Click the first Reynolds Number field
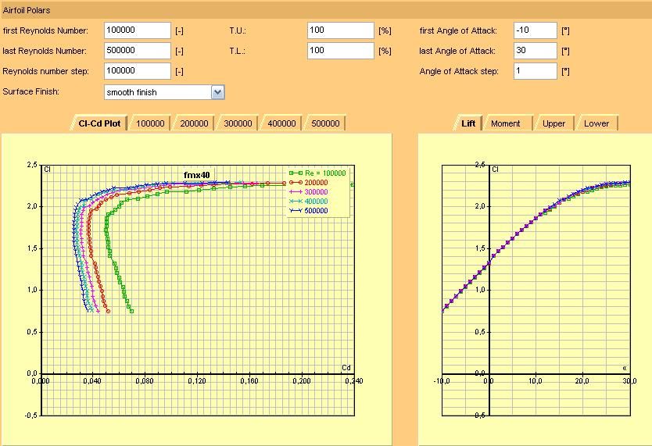This screenshot has height=446, width=652. pyautogui.click(x=138, y=30)
